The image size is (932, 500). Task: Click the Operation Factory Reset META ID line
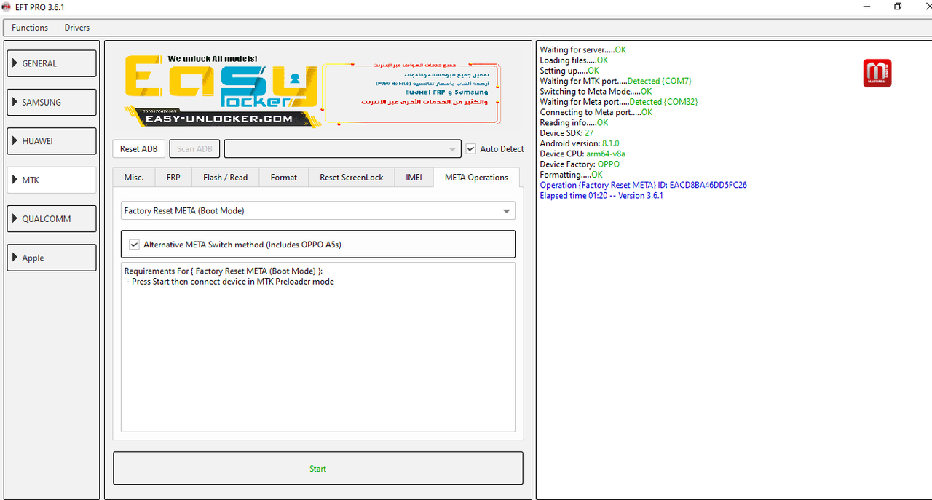click(643, 185)
